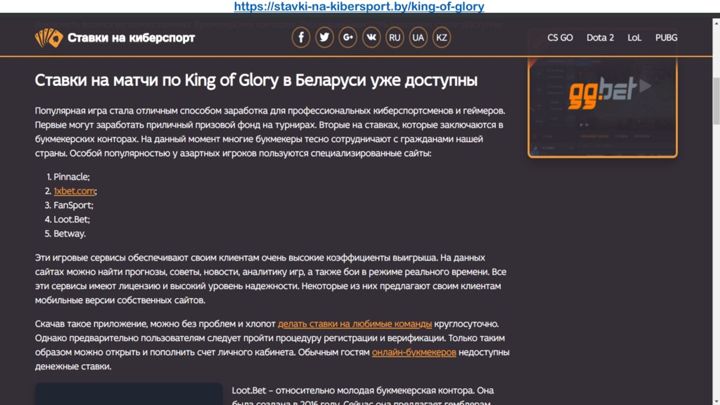The image size is (720, 405).
Task: Click the paragraph starting Популярная игра стала
Action: [270, 132]
